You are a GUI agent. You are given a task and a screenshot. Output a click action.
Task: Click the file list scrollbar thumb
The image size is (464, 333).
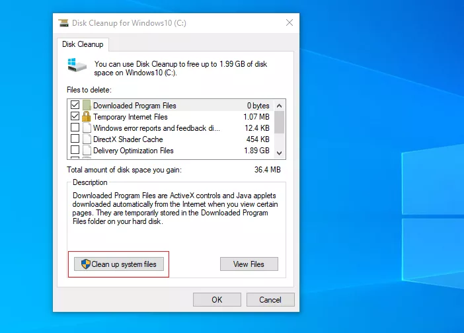point(279,122)
